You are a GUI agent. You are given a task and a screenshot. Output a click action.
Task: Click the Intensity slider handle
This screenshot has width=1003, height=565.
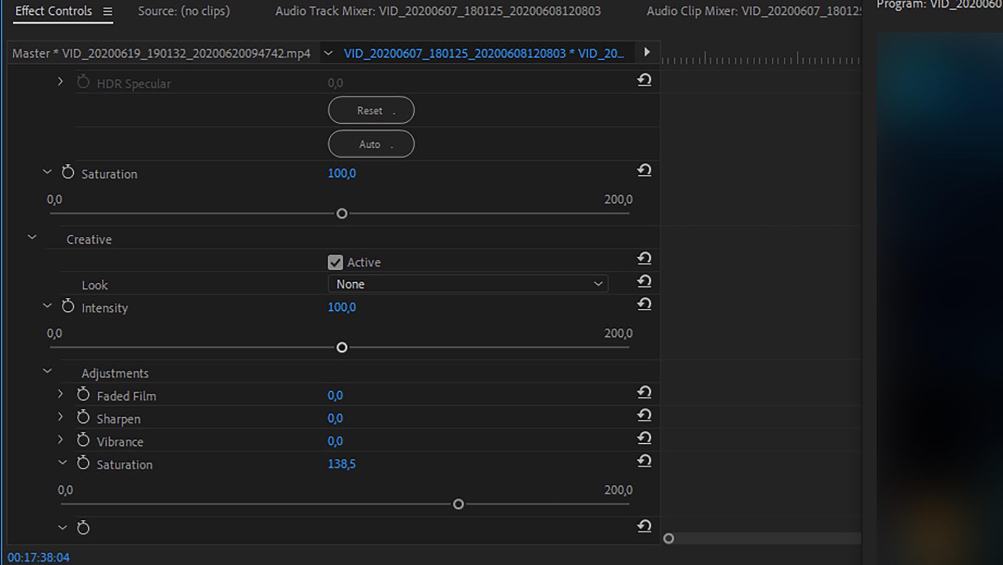point(342,347)
